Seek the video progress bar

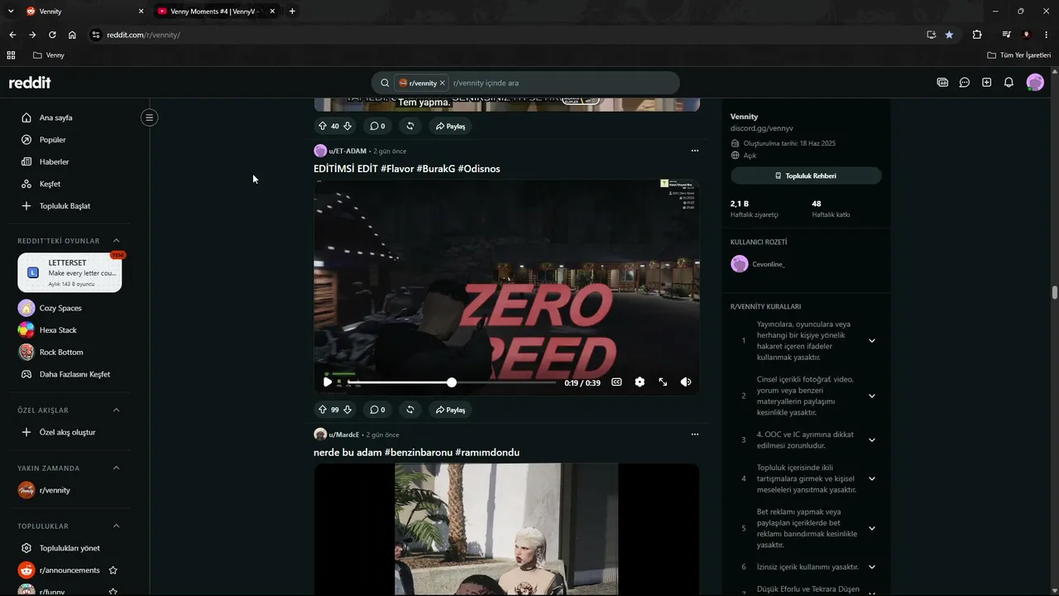coord(452,382)
